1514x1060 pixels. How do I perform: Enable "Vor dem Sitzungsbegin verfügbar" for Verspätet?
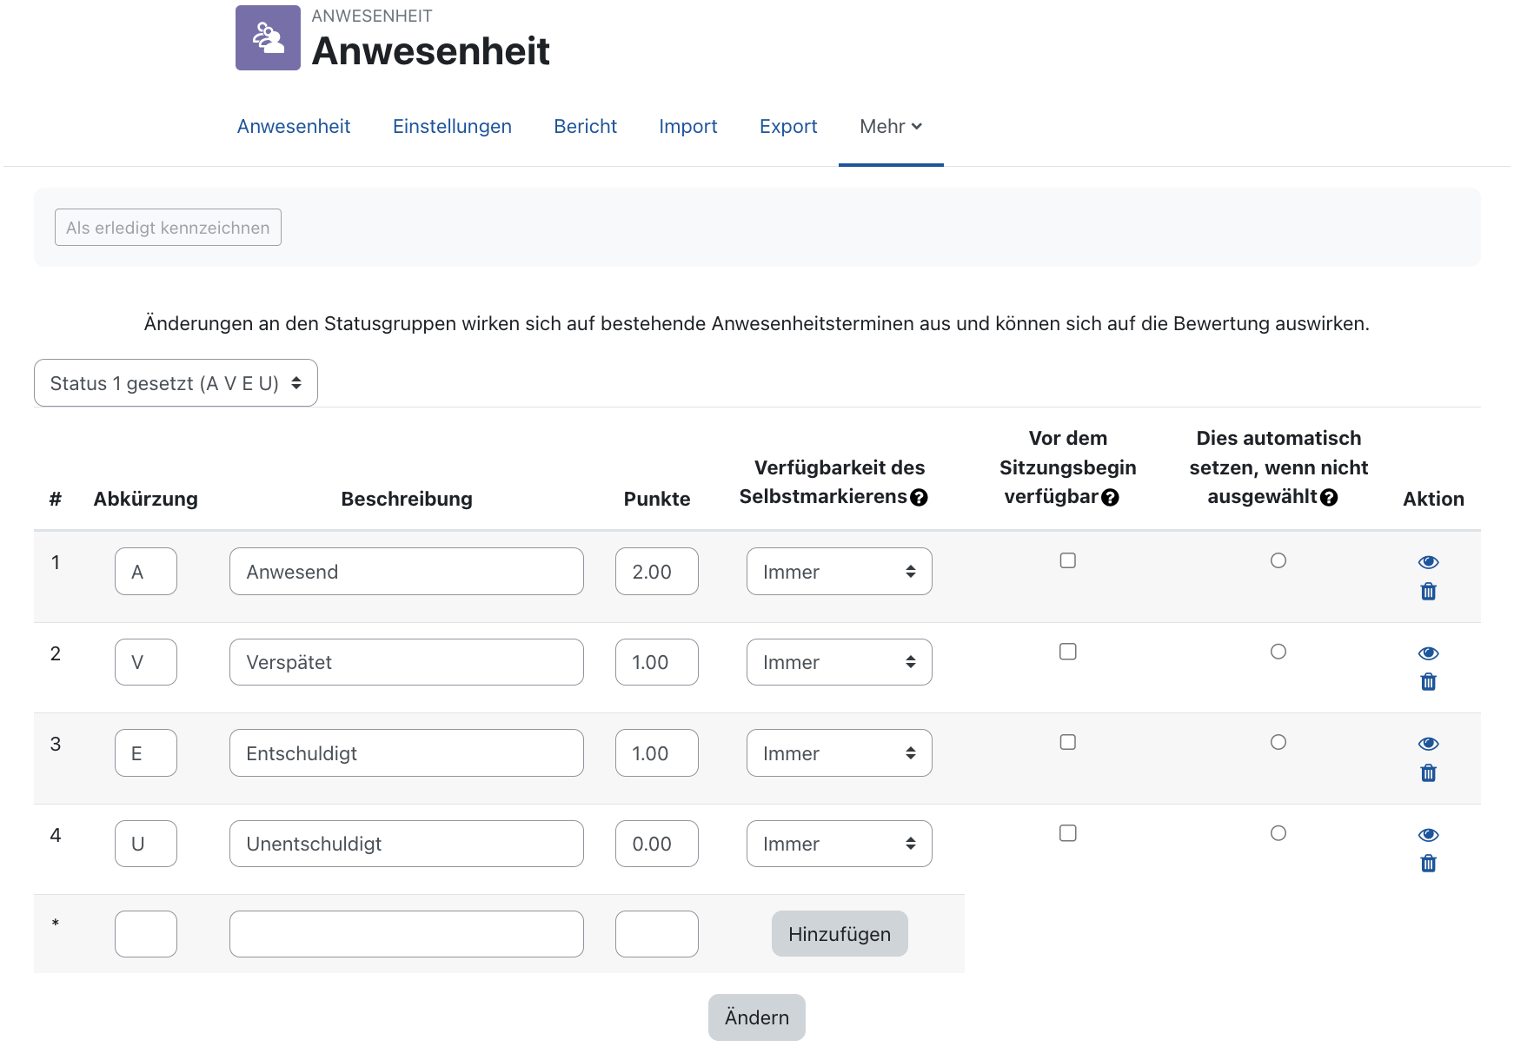(1068, 651)
